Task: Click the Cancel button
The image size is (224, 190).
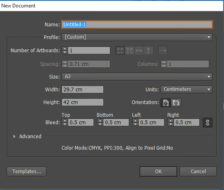Action: 198,171
